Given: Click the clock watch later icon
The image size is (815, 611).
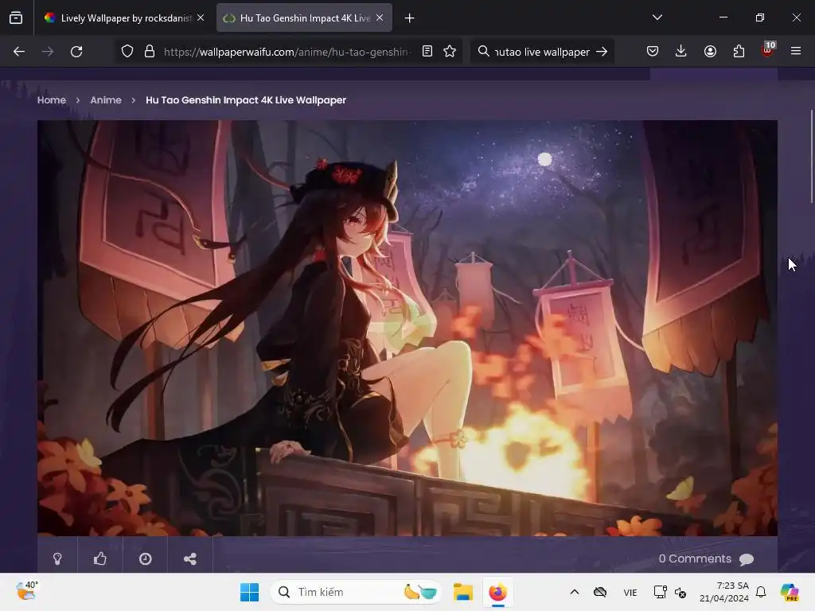Looking at the screenshot, I should (x=146, y=558).
